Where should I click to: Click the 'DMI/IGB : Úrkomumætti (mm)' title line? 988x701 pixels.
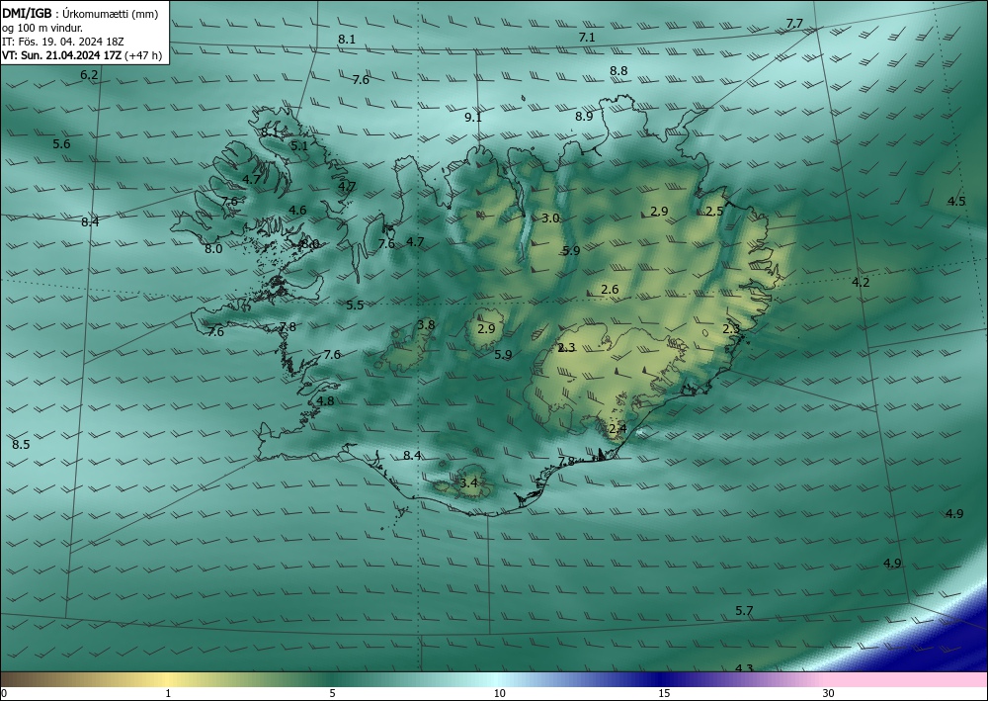(x=80, y=14)
